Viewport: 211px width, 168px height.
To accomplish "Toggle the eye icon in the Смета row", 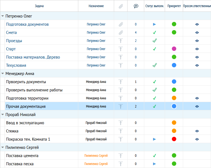I will (x=197, y=33).
